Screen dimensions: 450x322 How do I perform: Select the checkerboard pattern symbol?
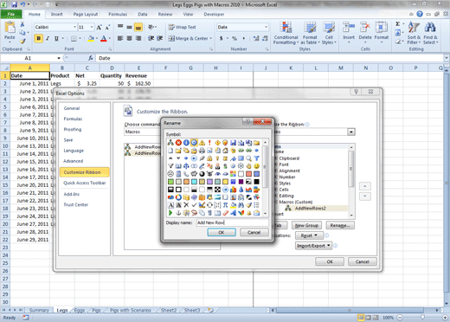(217, 190)
